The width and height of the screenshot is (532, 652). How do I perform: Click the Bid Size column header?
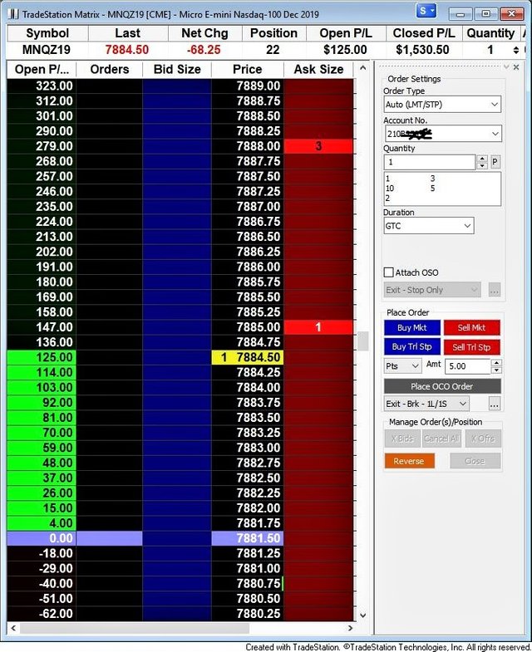point(177,70)
